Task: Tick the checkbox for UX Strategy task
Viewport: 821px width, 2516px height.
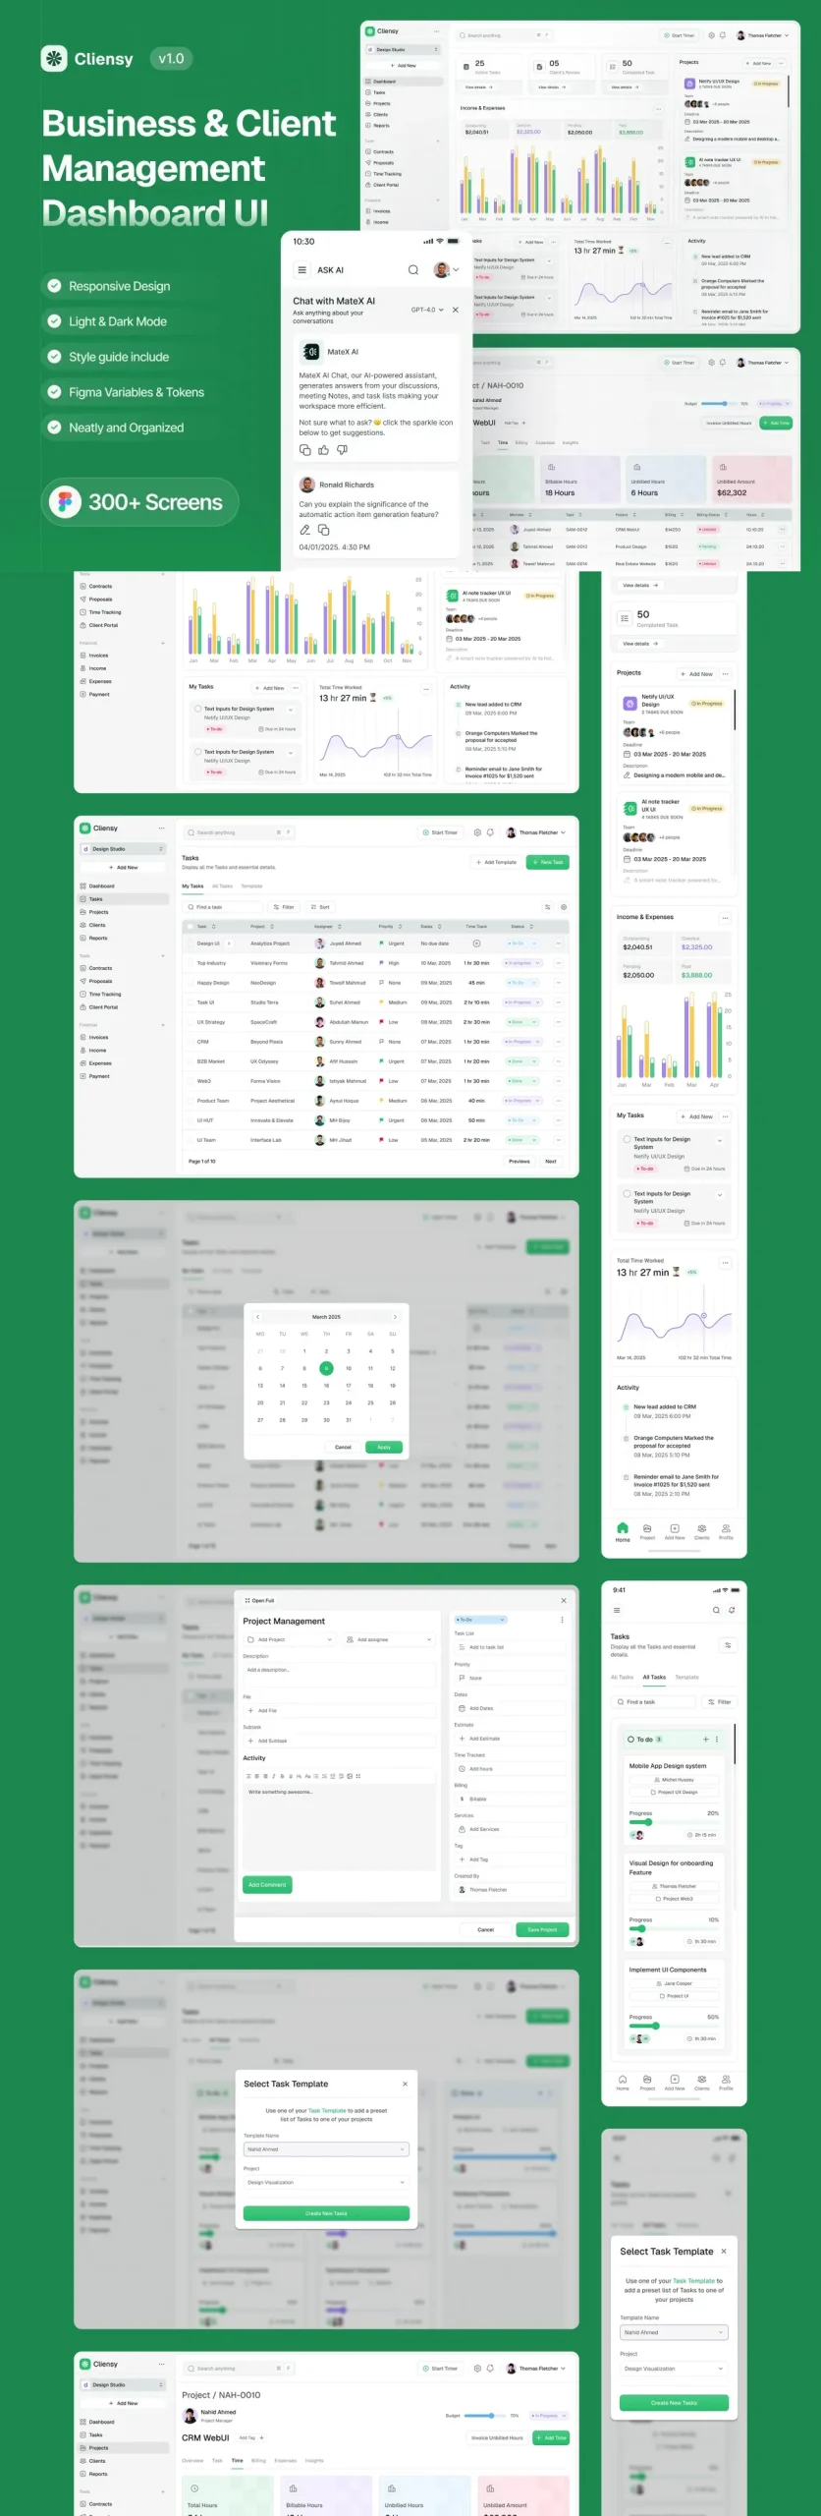Action: [x=190, y=1022]
